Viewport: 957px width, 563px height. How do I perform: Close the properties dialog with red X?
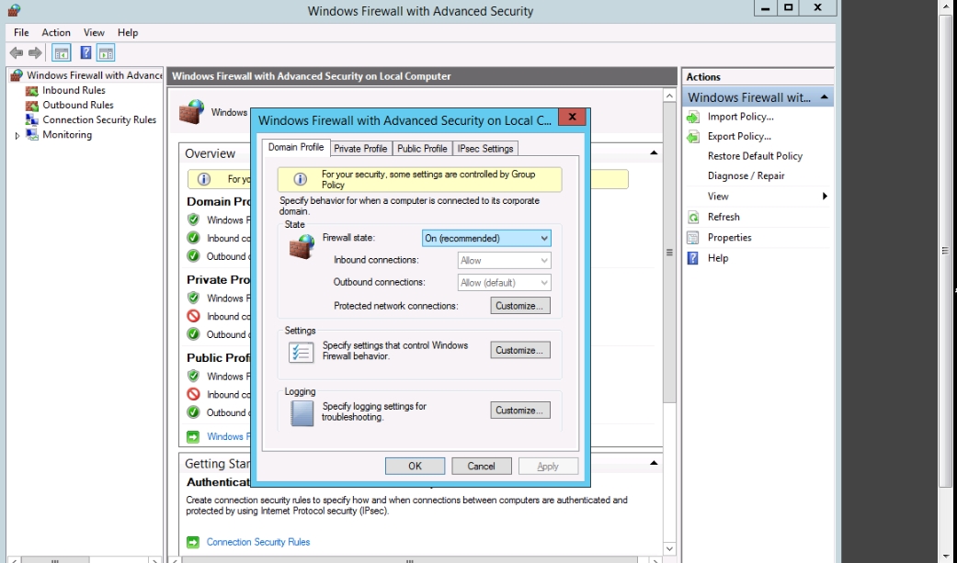(572, 117)
